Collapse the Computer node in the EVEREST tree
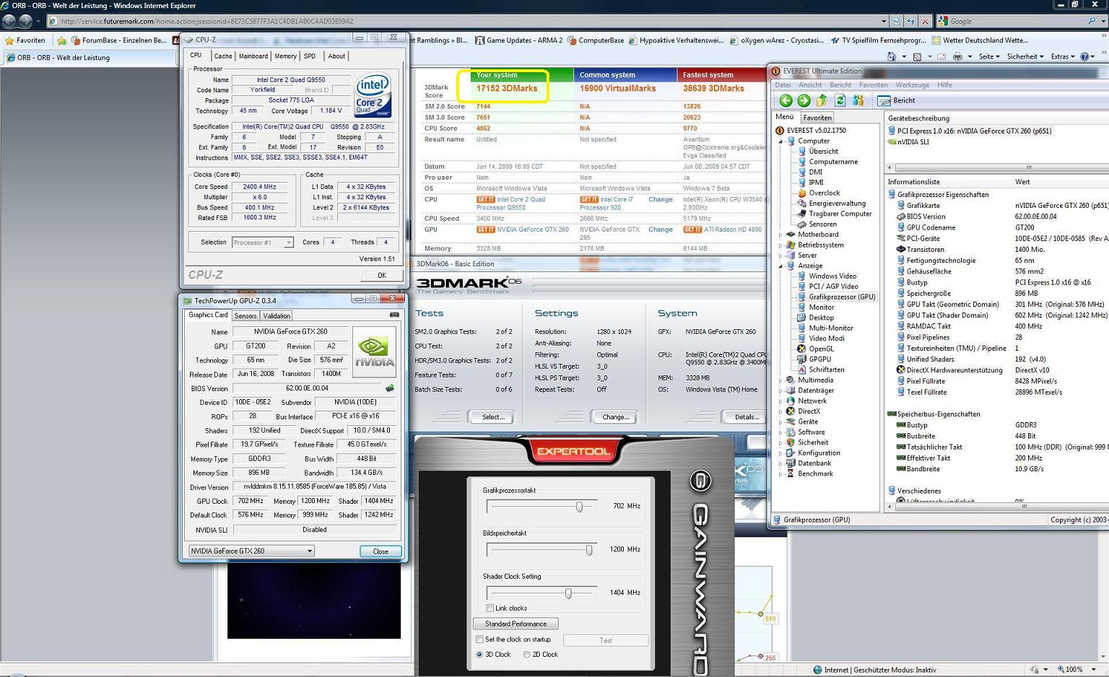 (780, 141)
